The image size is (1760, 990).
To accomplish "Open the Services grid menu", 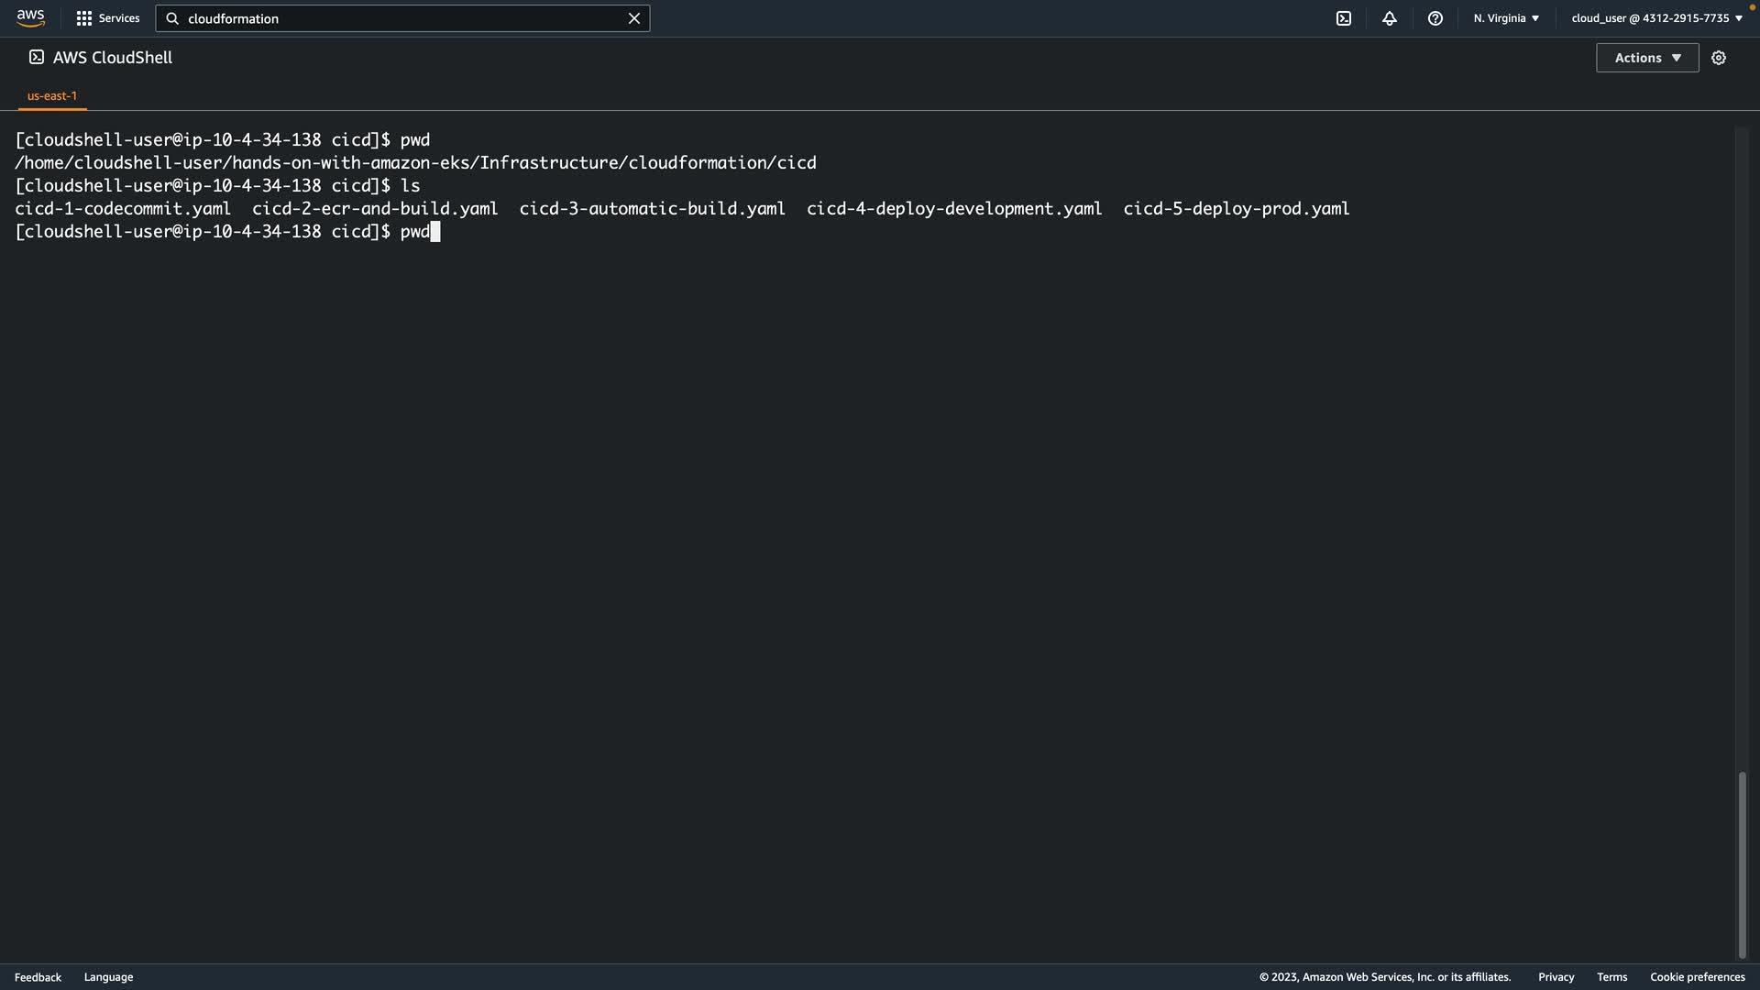I will click(x=84, y=18).
